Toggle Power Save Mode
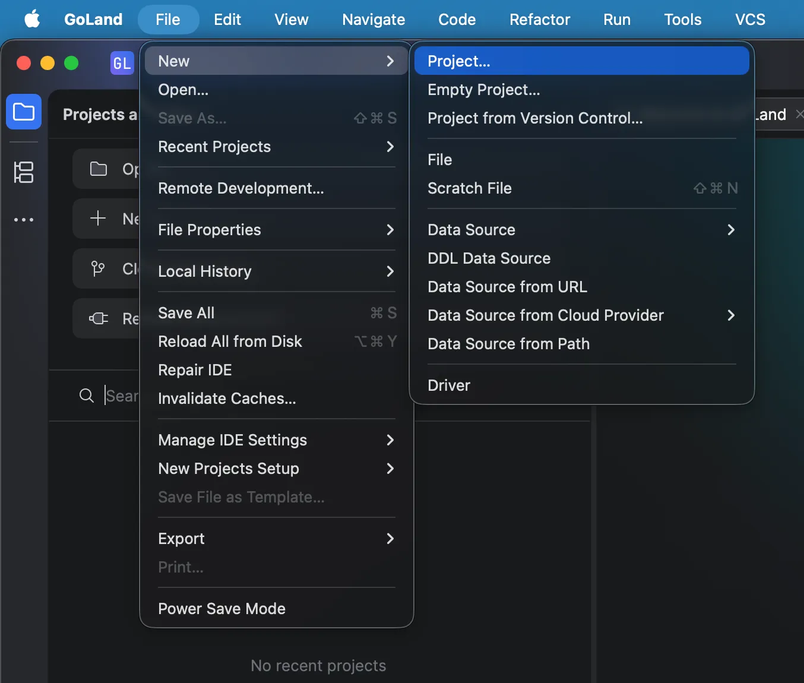 tap(221, 609)
